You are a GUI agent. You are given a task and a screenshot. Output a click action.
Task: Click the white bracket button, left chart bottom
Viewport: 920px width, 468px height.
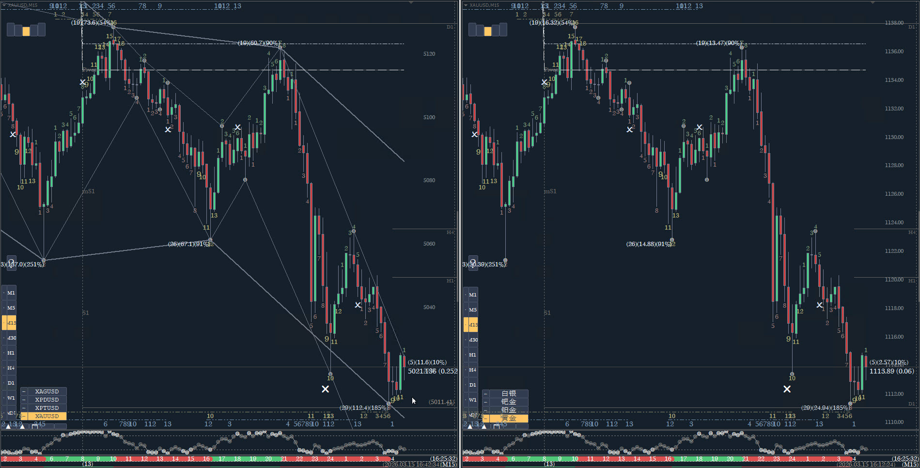coord(35,426)
